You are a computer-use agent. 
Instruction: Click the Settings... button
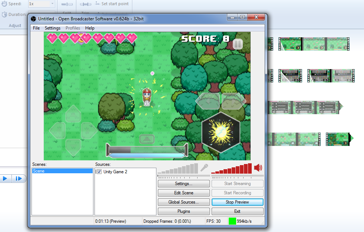pos(183,184)
